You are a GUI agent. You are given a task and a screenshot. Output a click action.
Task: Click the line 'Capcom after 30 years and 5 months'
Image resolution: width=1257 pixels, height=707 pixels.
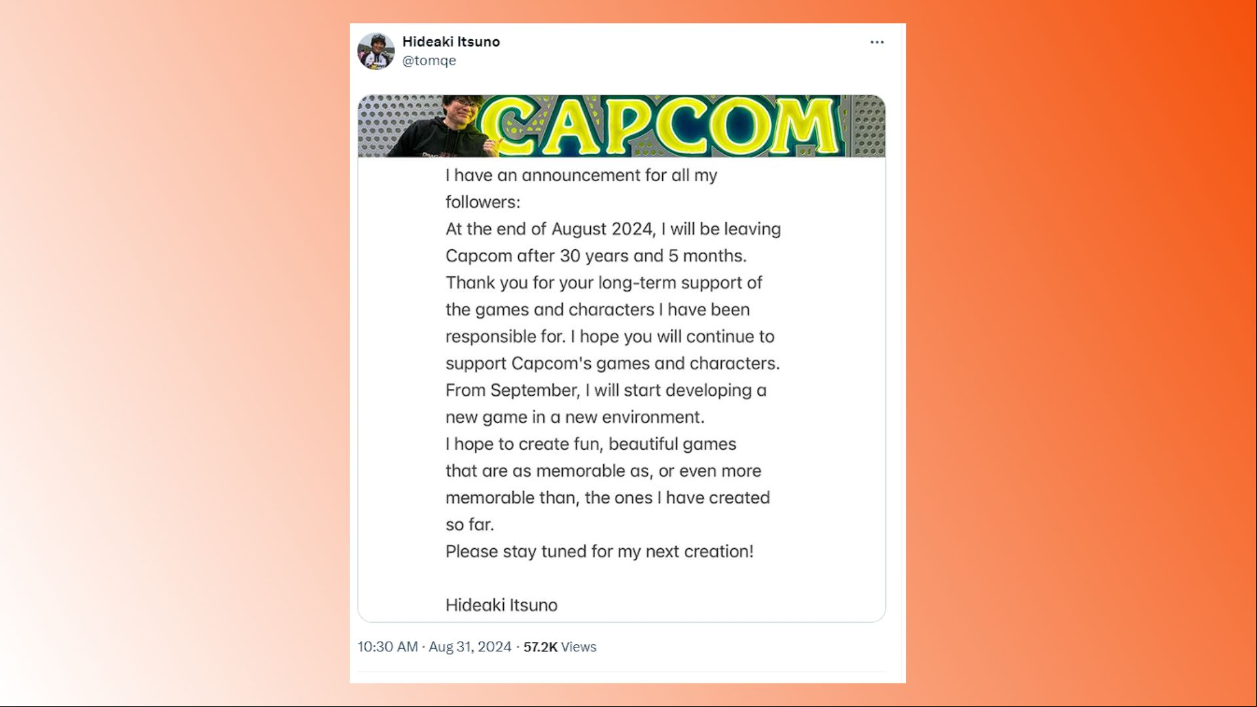click(595, 256)
